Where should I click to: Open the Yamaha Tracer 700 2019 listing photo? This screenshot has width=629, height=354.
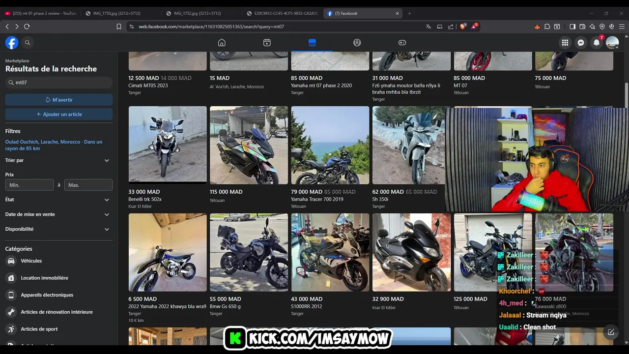pos(330,145)
